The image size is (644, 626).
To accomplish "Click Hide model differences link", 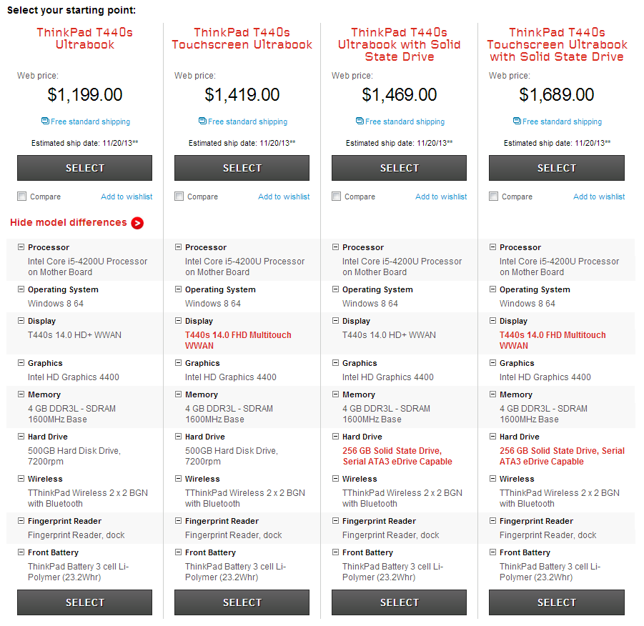I will tap(69, 222).
